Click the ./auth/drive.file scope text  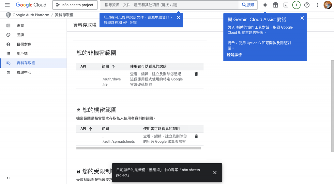point(111,79)
